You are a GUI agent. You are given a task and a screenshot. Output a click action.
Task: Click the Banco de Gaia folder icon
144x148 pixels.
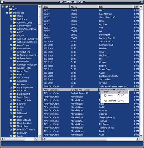pos(14,100)
